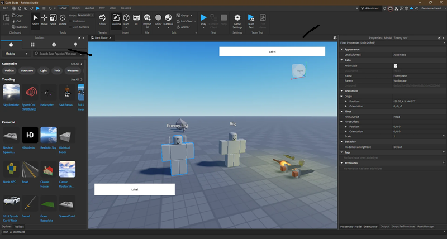
Task: Switch to the Output panel tab
Action: pyautogui.click(x=385, y=227)
